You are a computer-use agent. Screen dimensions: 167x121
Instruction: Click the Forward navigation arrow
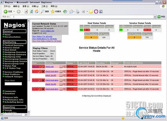pyautogui.click(x=19, y=11)
